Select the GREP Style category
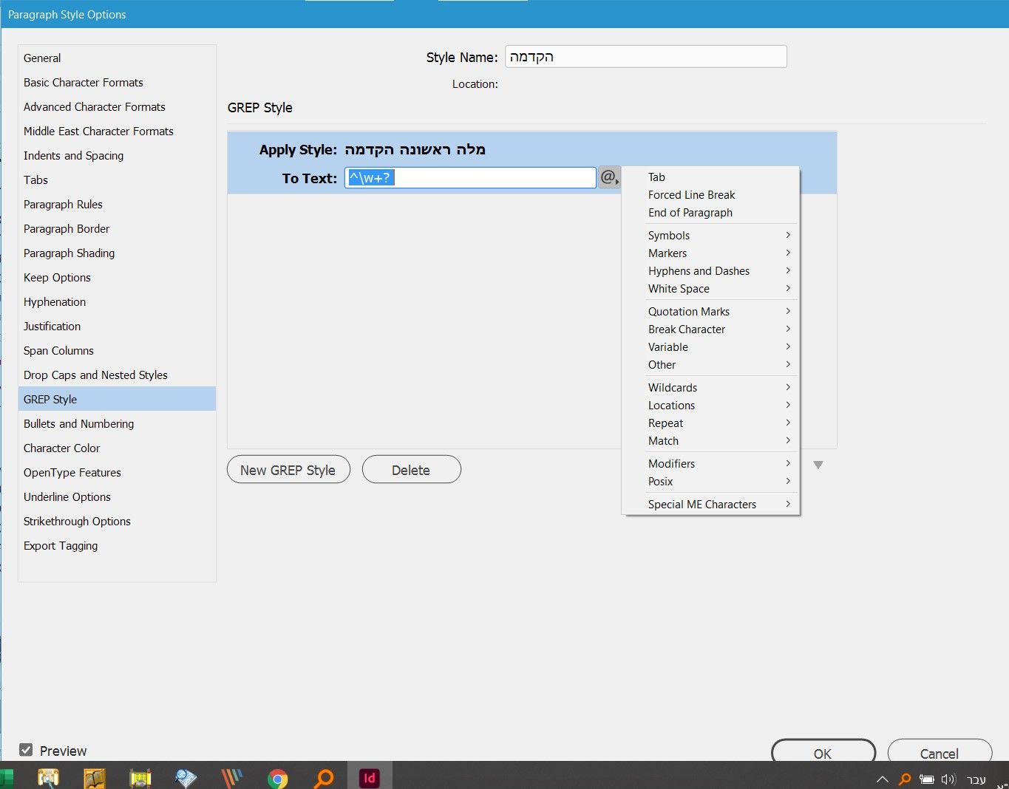 tap(117, 399)
